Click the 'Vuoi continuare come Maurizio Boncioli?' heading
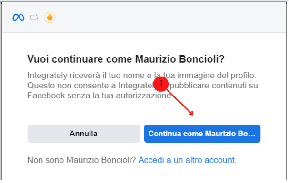The width and height of the screenshot is (289, 183). [126, 59]
